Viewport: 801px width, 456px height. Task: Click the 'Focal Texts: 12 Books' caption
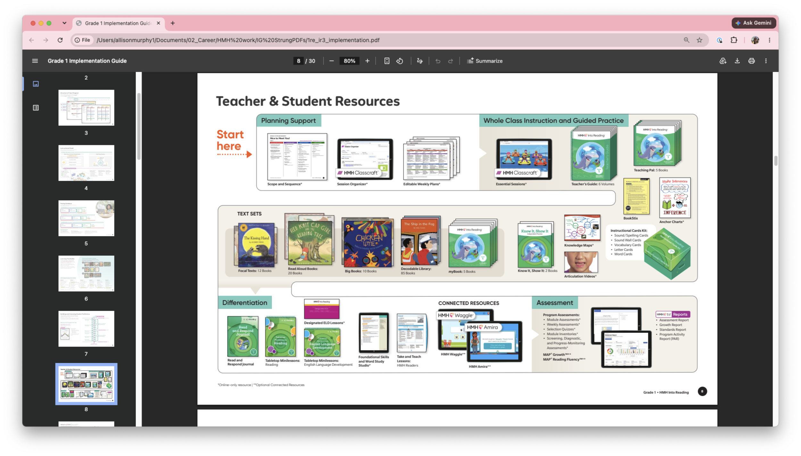coord(255,271)
